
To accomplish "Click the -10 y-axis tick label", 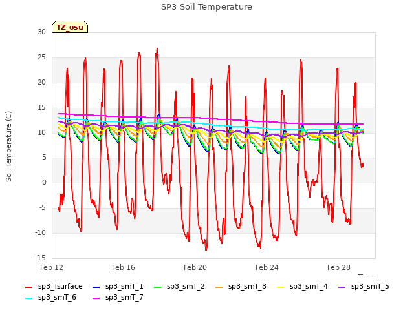I will 40,232.
